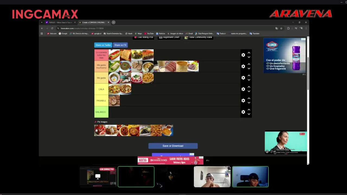Click 'Me gusta' tier label
This screenshot has height=195, width=347.
pyautogui.click(x=101, y=78)
